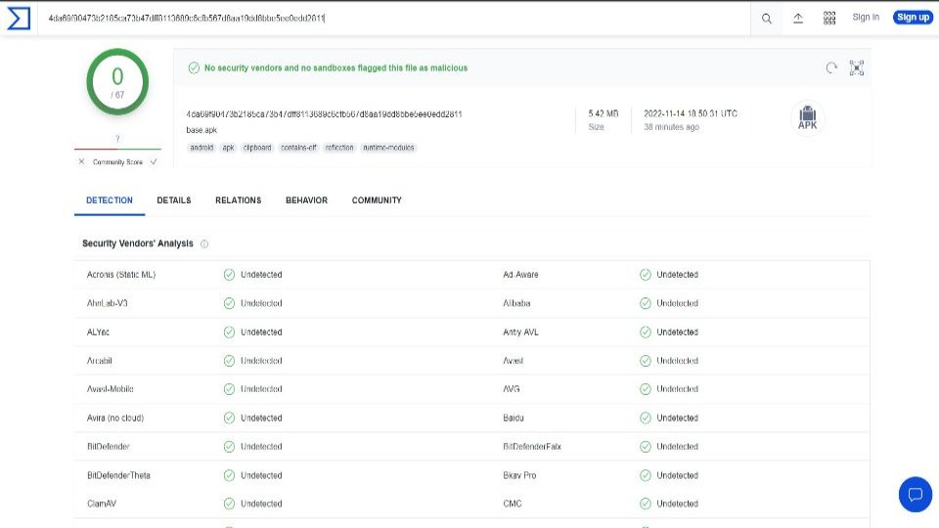Click the ALYac vendor name
939x528 pixels.
(x=98, y=331)
